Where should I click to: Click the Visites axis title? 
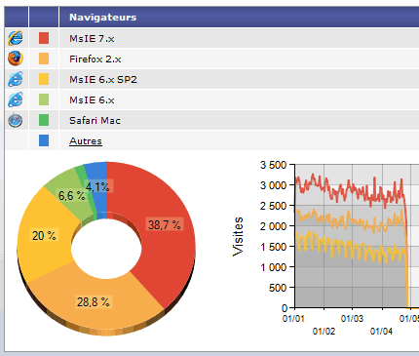tap(238, 237)
